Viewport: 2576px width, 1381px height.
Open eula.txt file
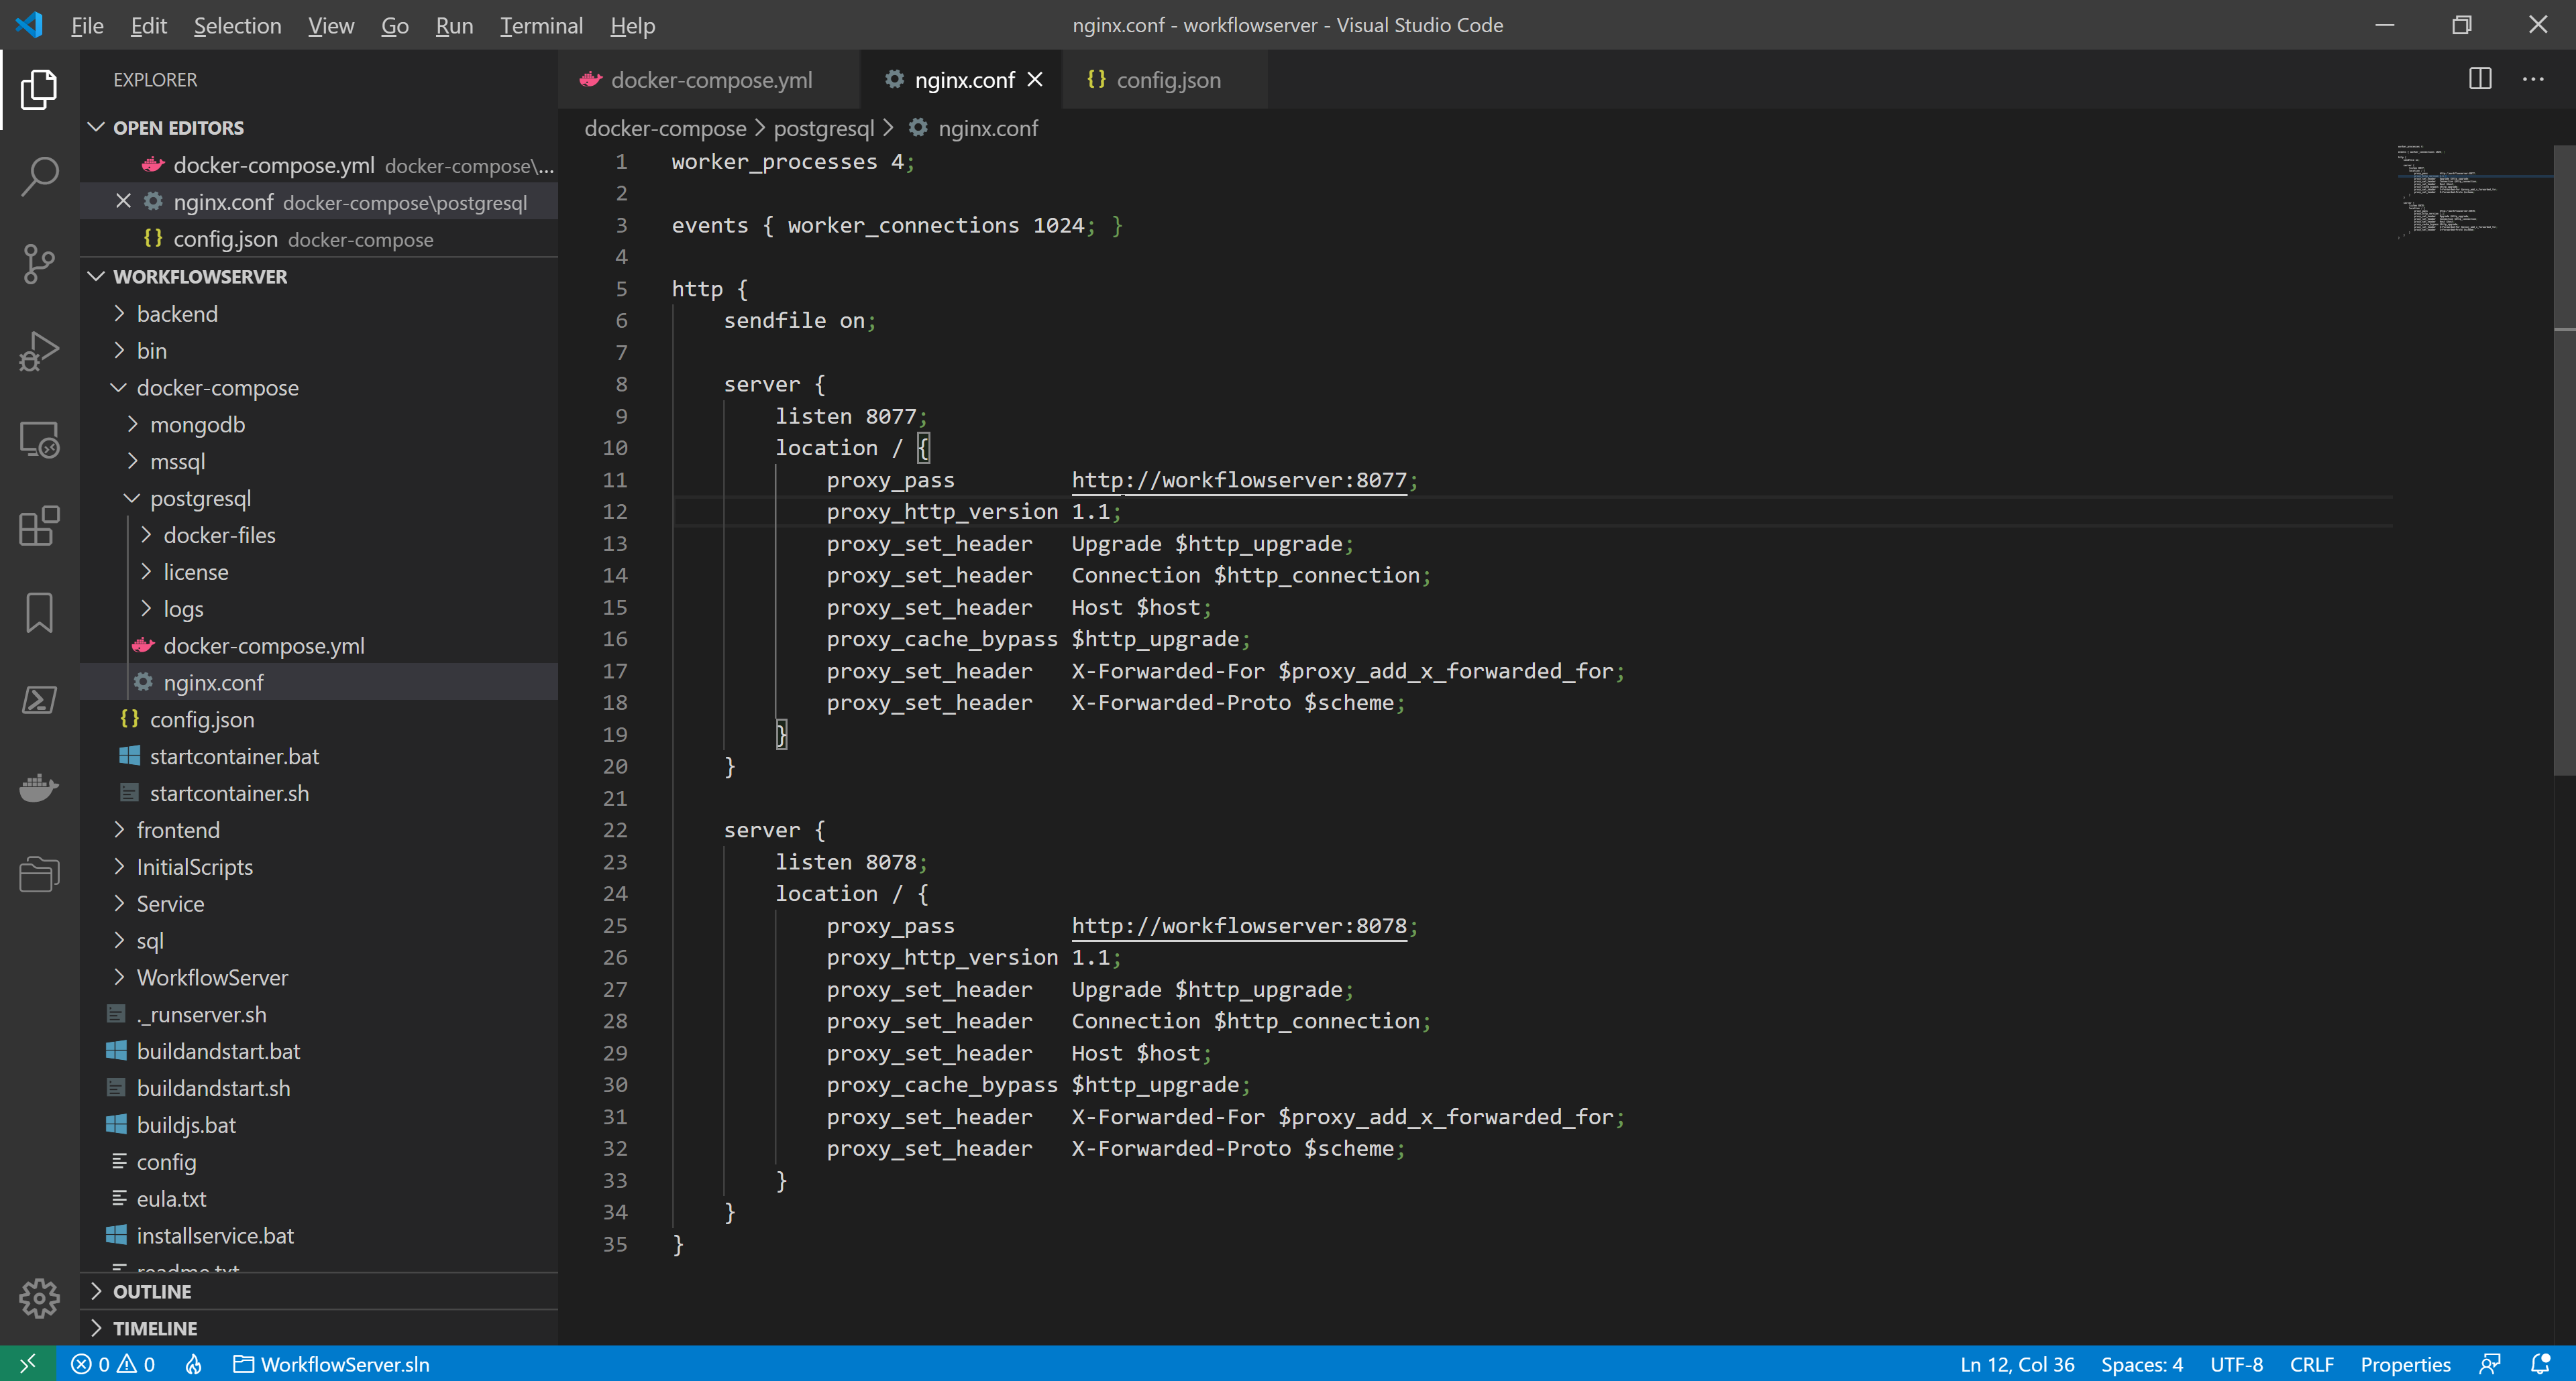[171, 1198]
